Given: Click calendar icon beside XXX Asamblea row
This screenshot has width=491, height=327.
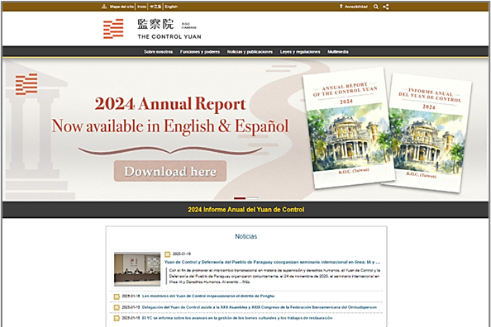Looking at the screenshot, I should [117, 307].
